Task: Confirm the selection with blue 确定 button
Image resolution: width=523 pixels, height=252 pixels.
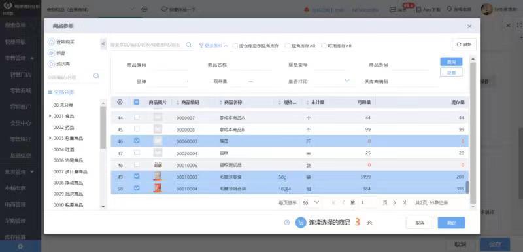Action: pyautogui.click(x=451, y=223)
